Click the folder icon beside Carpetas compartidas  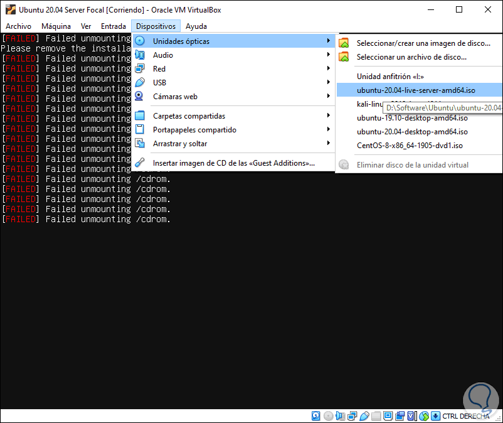tap(140, 115)
